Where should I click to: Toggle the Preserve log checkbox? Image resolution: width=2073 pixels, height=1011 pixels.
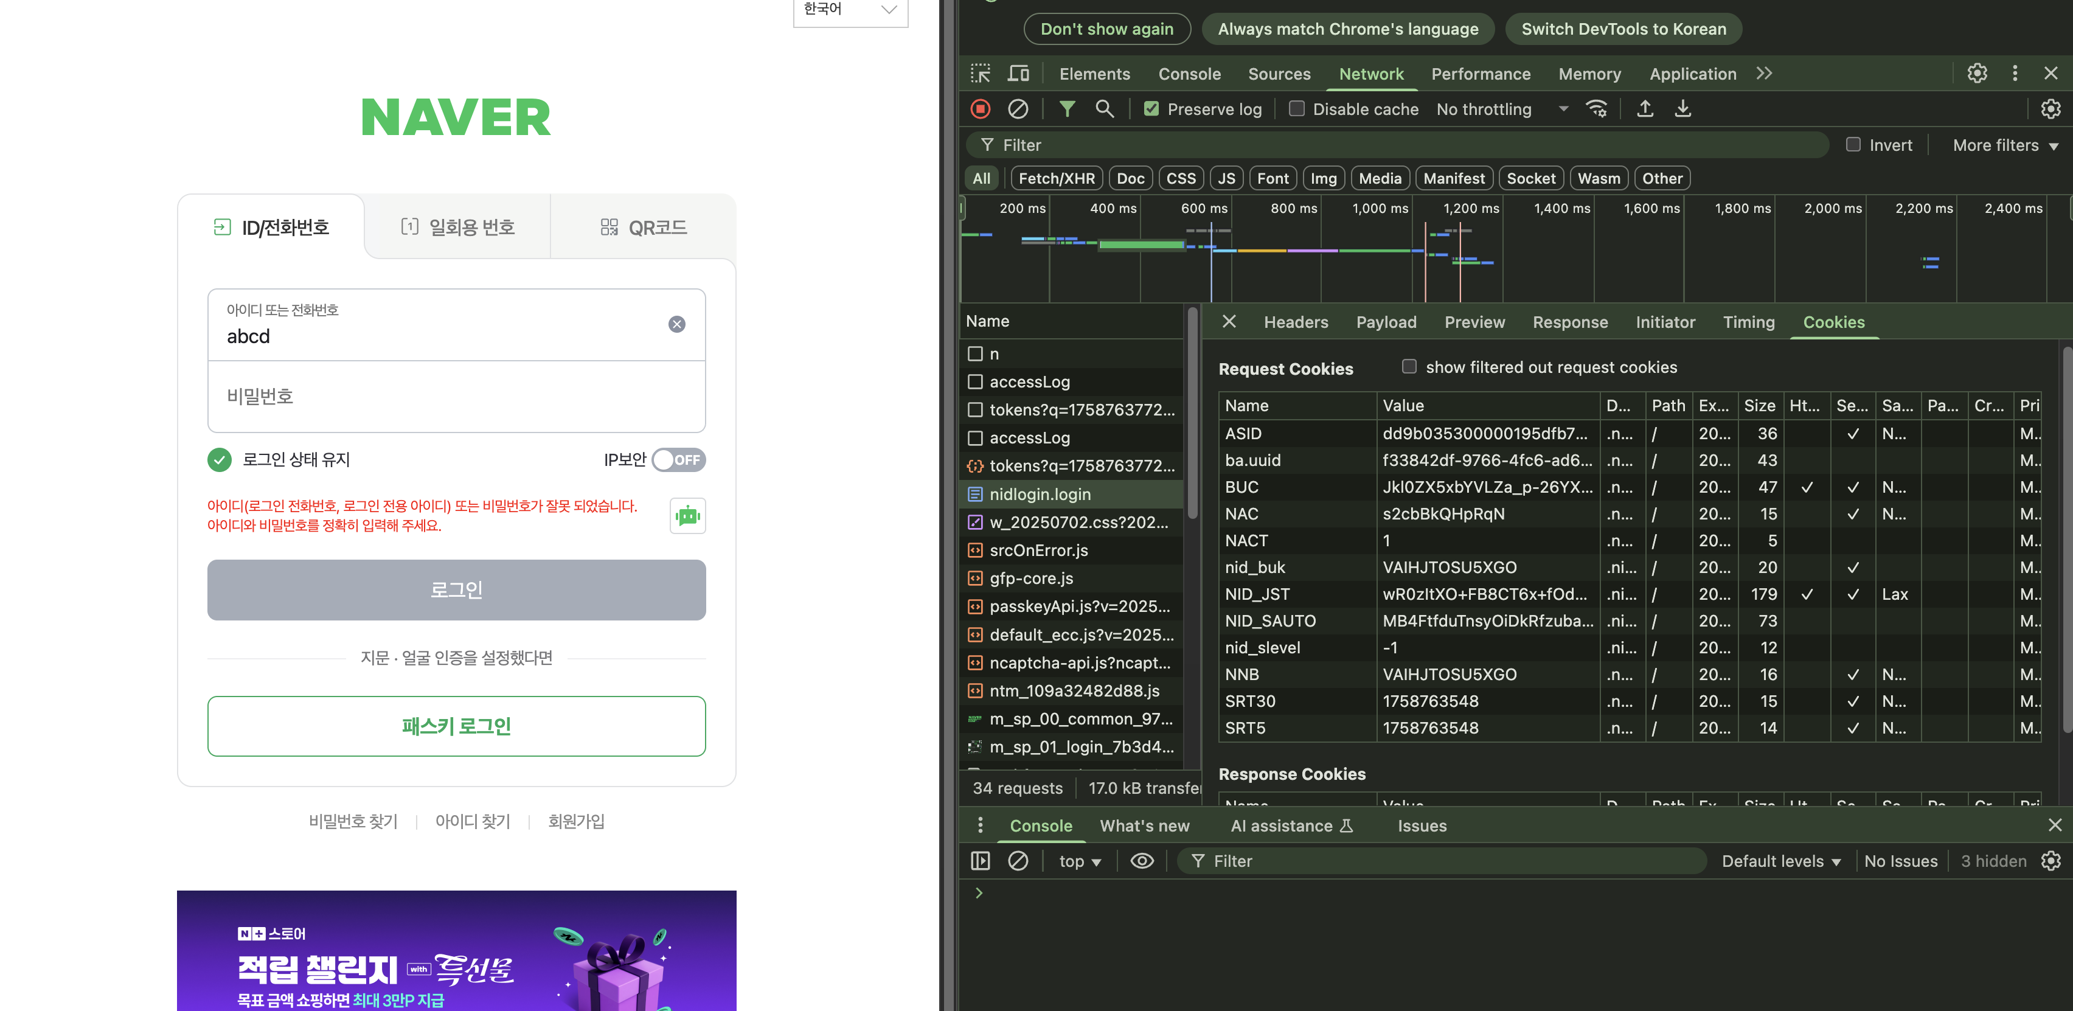pyautogui.click(x=1151, y=109)
